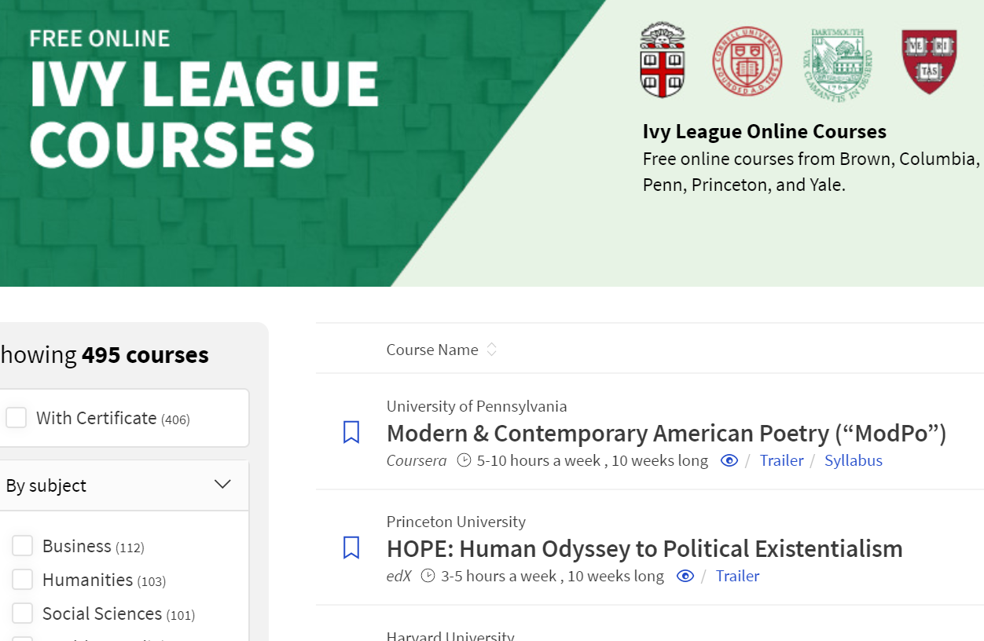The image size is (984, 641).
Task: Bookmark the Modern & Contemporary American Poetry course
Action: click(351, 432)
